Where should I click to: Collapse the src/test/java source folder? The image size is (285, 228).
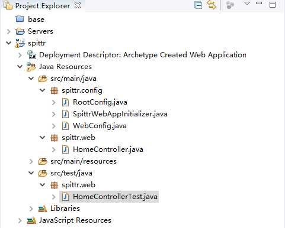(31, 172)
